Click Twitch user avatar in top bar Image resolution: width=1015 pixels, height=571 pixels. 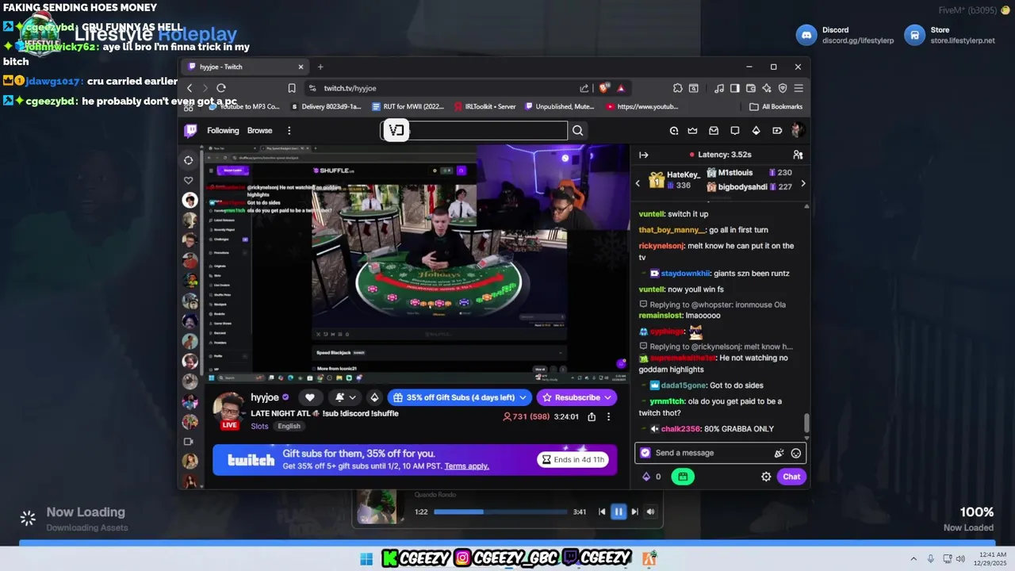tap(798, 131)
